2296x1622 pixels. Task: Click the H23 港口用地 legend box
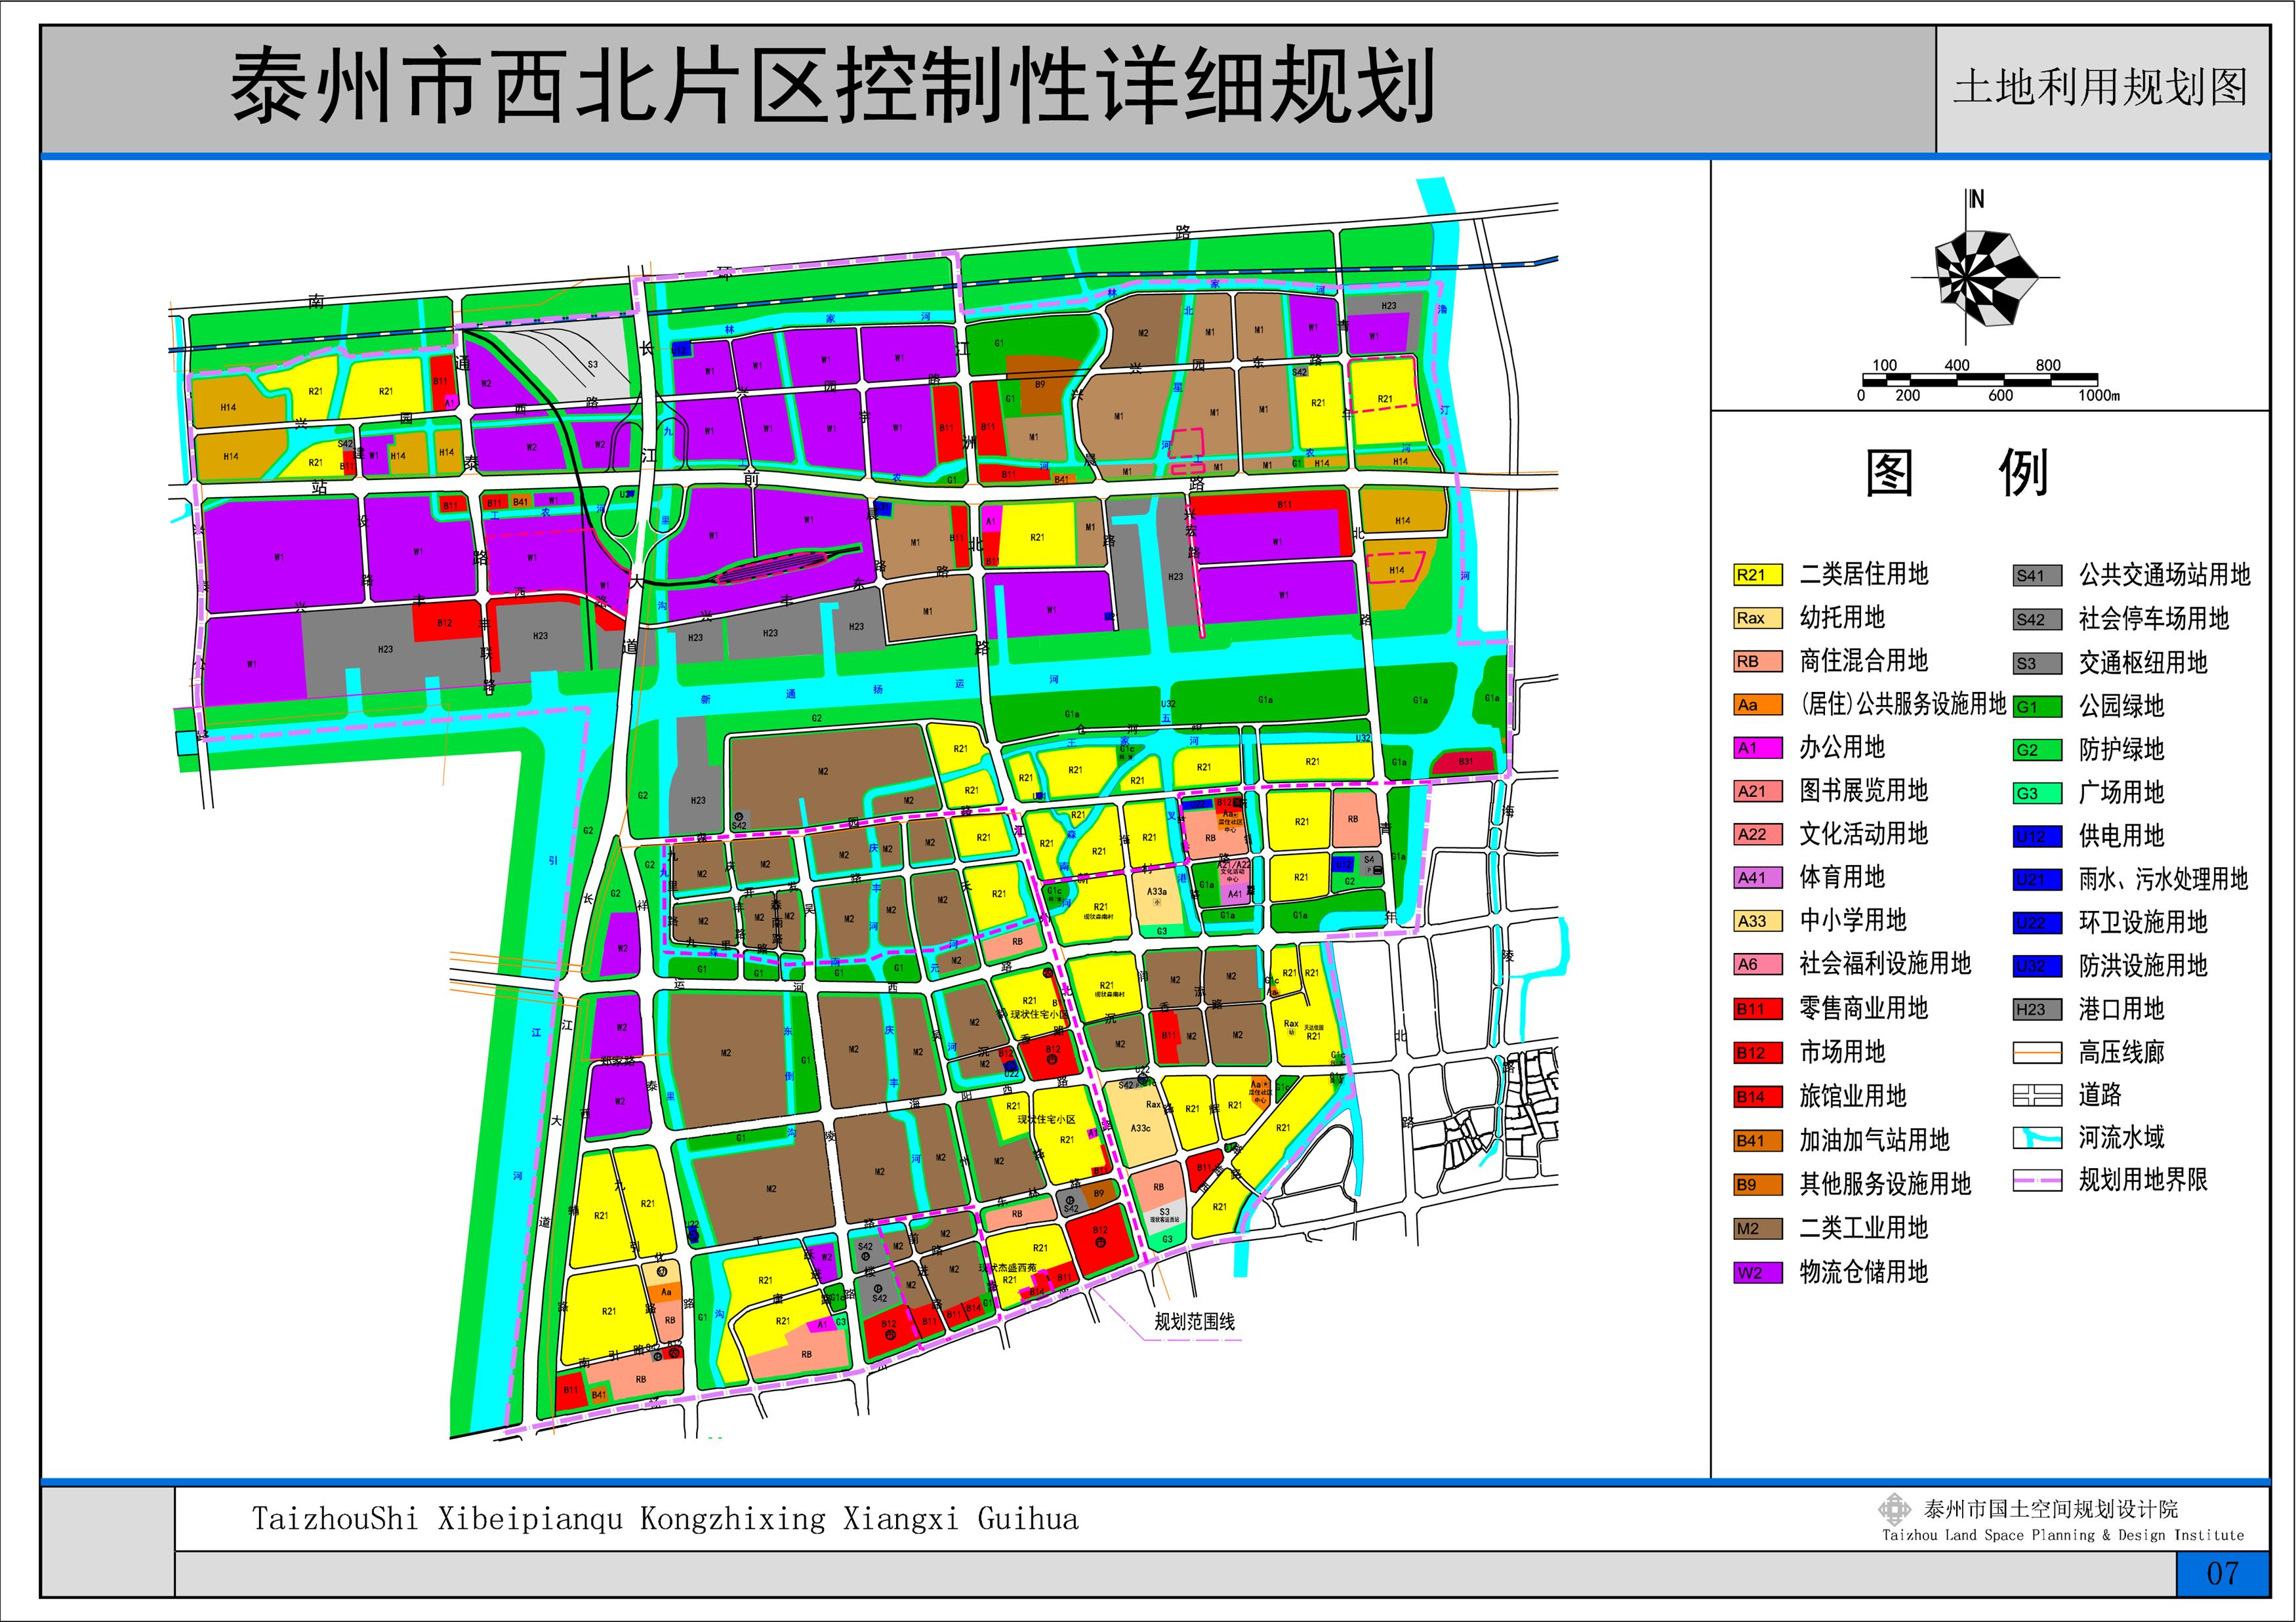(2037, 1009)
